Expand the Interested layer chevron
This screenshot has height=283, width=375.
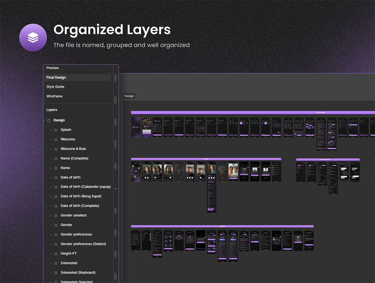tap(51, 263)
